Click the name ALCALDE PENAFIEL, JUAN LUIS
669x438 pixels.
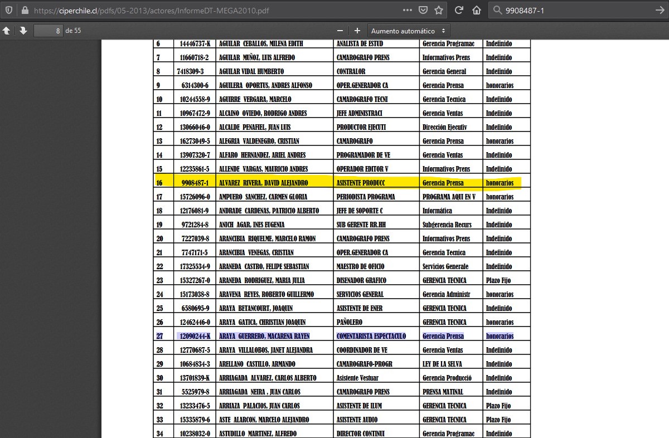coord(255,127)
